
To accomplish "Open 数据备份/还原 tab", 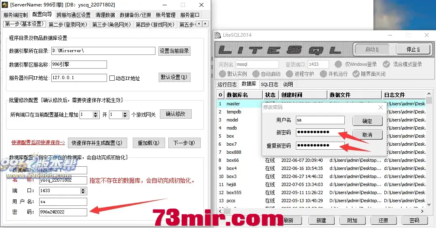I will [135, 15].
